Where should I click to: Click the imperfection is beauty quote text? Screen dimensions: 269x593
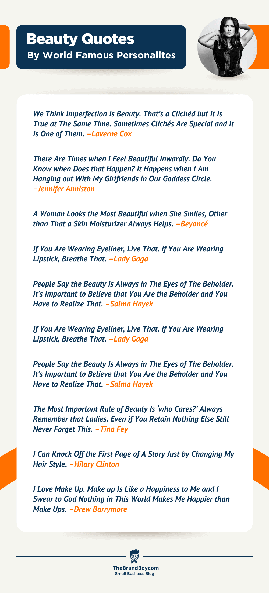point(133,124)
